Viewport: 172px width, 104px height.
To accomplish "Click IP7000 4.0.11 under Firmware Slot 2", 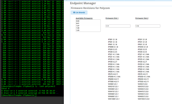I will pyautogui.click(x=143, y=82).
